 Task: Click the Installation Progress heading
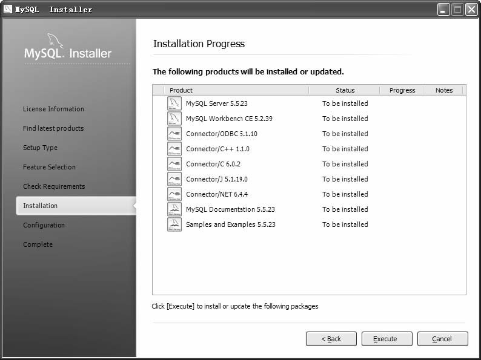199,44
